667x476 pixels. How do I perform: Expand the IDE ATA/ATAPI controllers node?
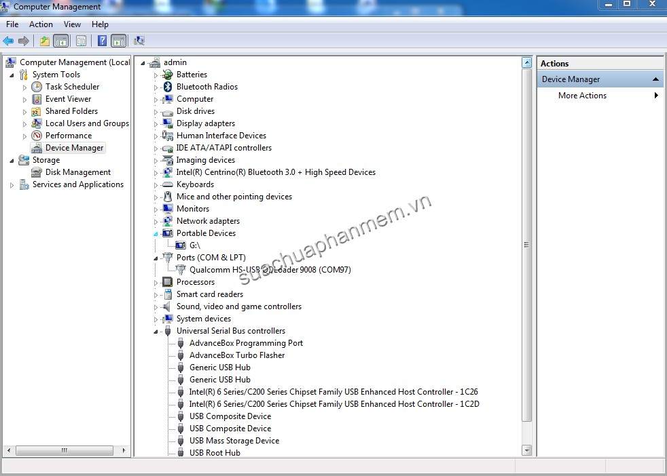coord(156,148)
